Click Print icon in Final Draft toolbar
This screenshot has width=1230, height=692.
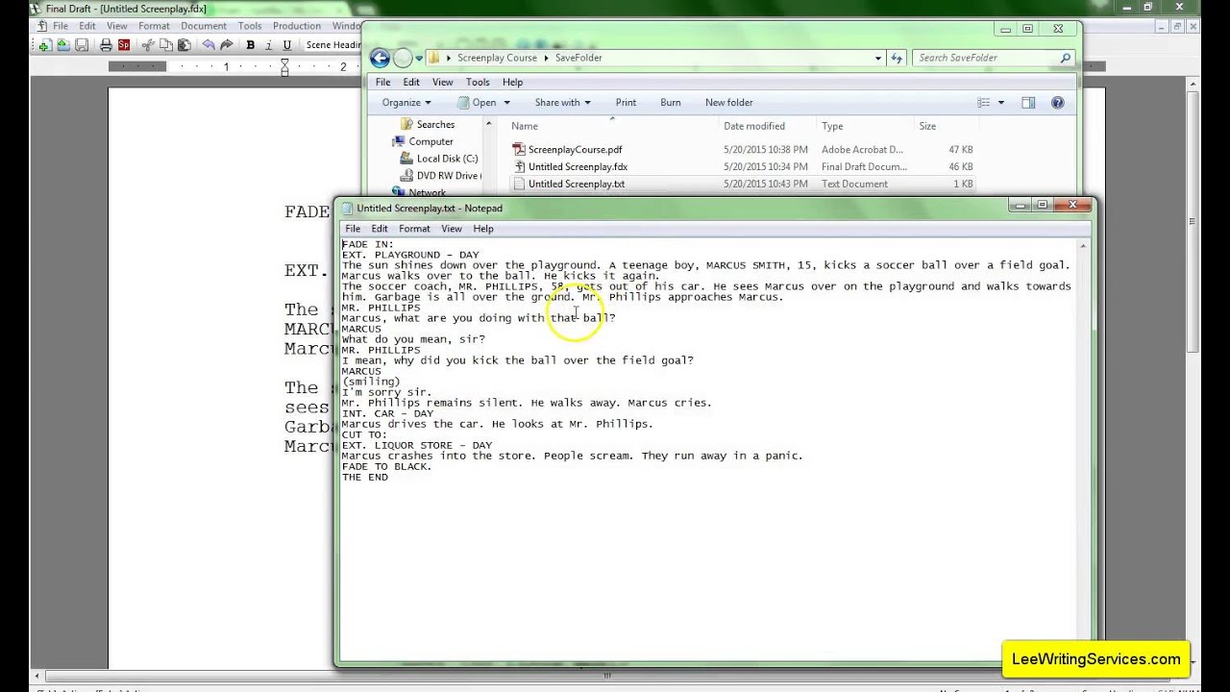(106, 45)
